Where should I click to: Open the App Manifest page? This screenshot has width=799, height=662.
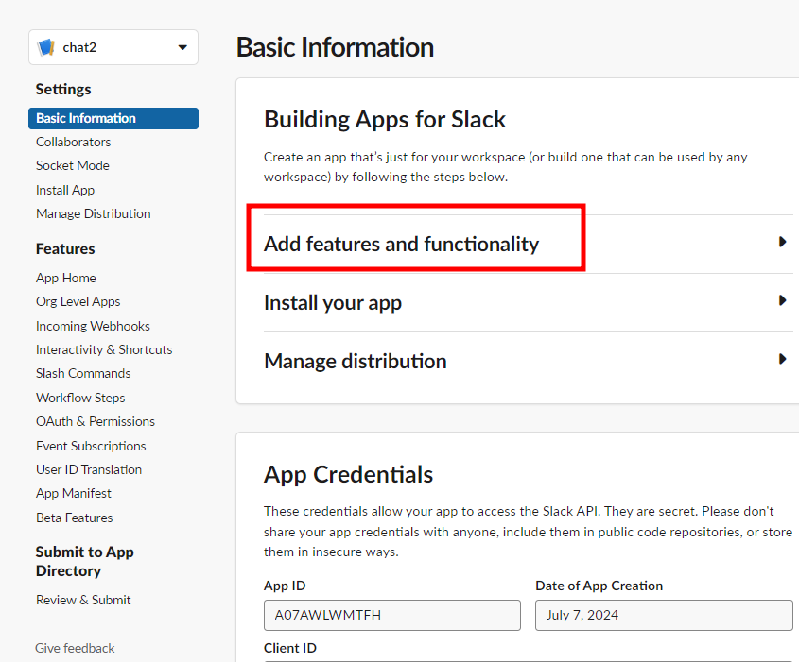[74, 494]
